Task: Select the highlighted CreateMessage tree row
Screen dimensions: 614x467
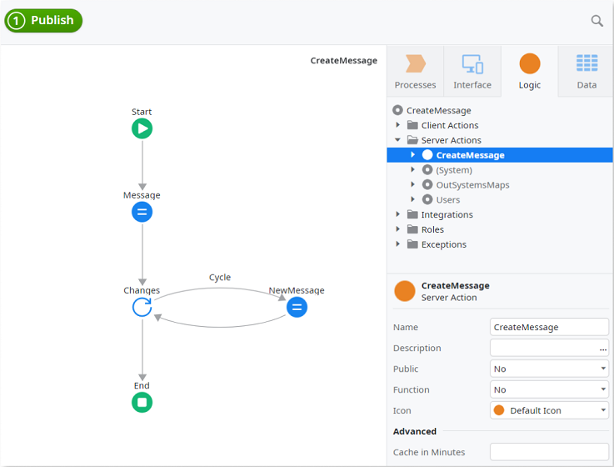Action: pos(500,155)
